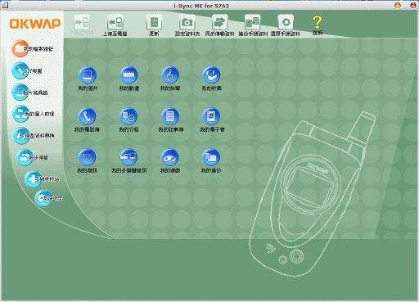Open My Notepad lined-page icon
The image size is (419, 302).
(170, 116)
